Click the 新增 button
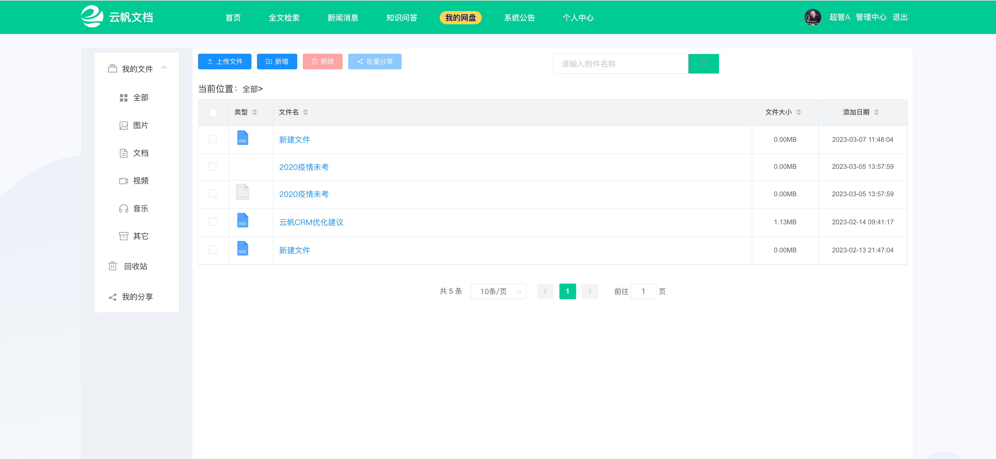This screenshot has height=459, width=996. point(277,61)
